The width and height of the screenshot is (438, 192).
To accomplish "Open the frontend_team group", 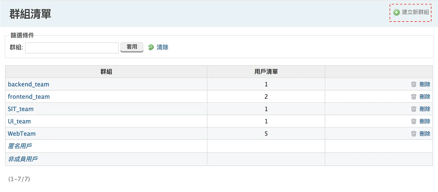I will [x=29, y=97].
